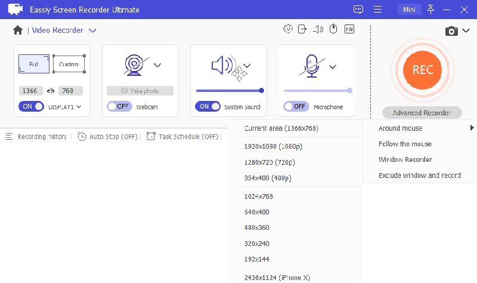477x283 pixels.
Task: Choose 480x360 resolution
Action: (x=257, y=227)
